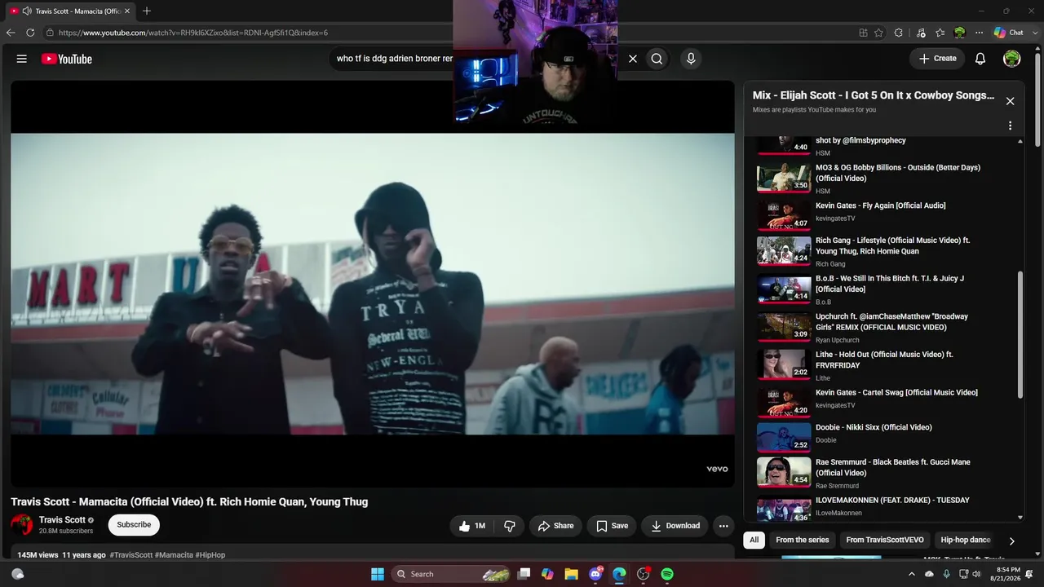Open File Explorer from the taskbar

pyautogui.click(x=571, y=574)
